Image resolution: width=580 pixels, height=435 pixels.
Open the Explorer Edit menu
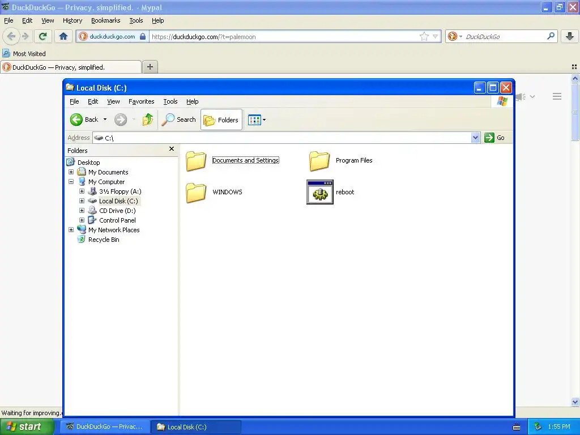(x=93, y=101)
